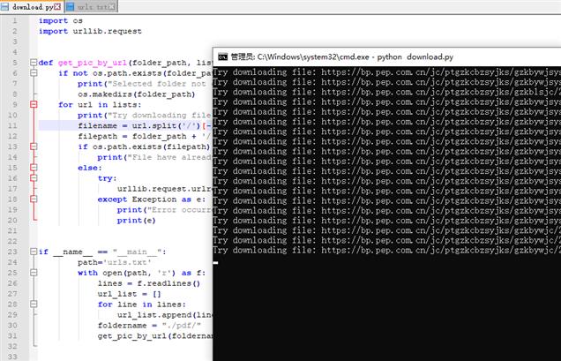The height and width of the screenshot is (361, 561).
Task: Switch to the download.py tab
Action: 32,7
